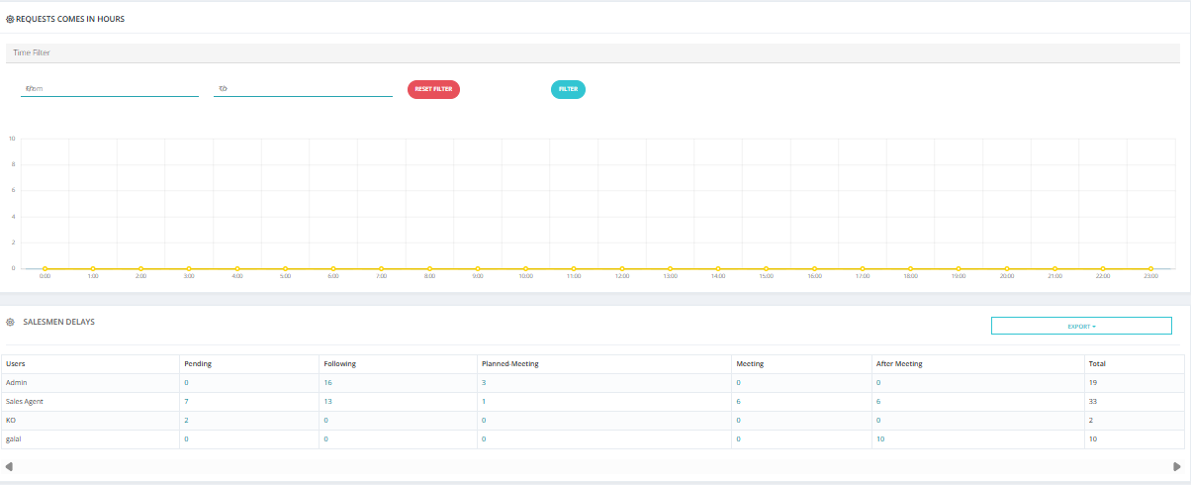Select the 23:00 data point on the chart
Viewport: 1191px width, 485px height.
[x=1150, y=268]
